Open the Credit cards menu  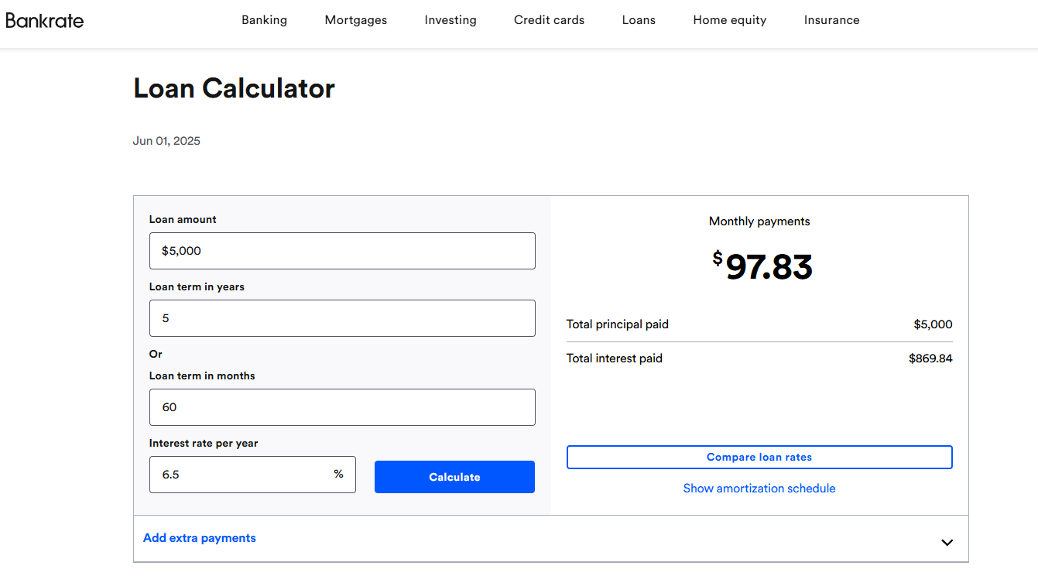pos(550,20)
